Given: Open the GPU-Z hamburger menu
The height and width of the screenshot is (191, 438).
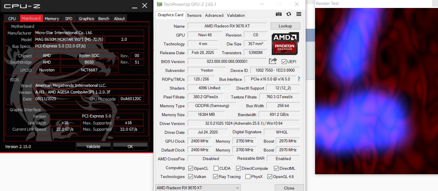Looking at the screenshot, I should [x=299, y=14].
